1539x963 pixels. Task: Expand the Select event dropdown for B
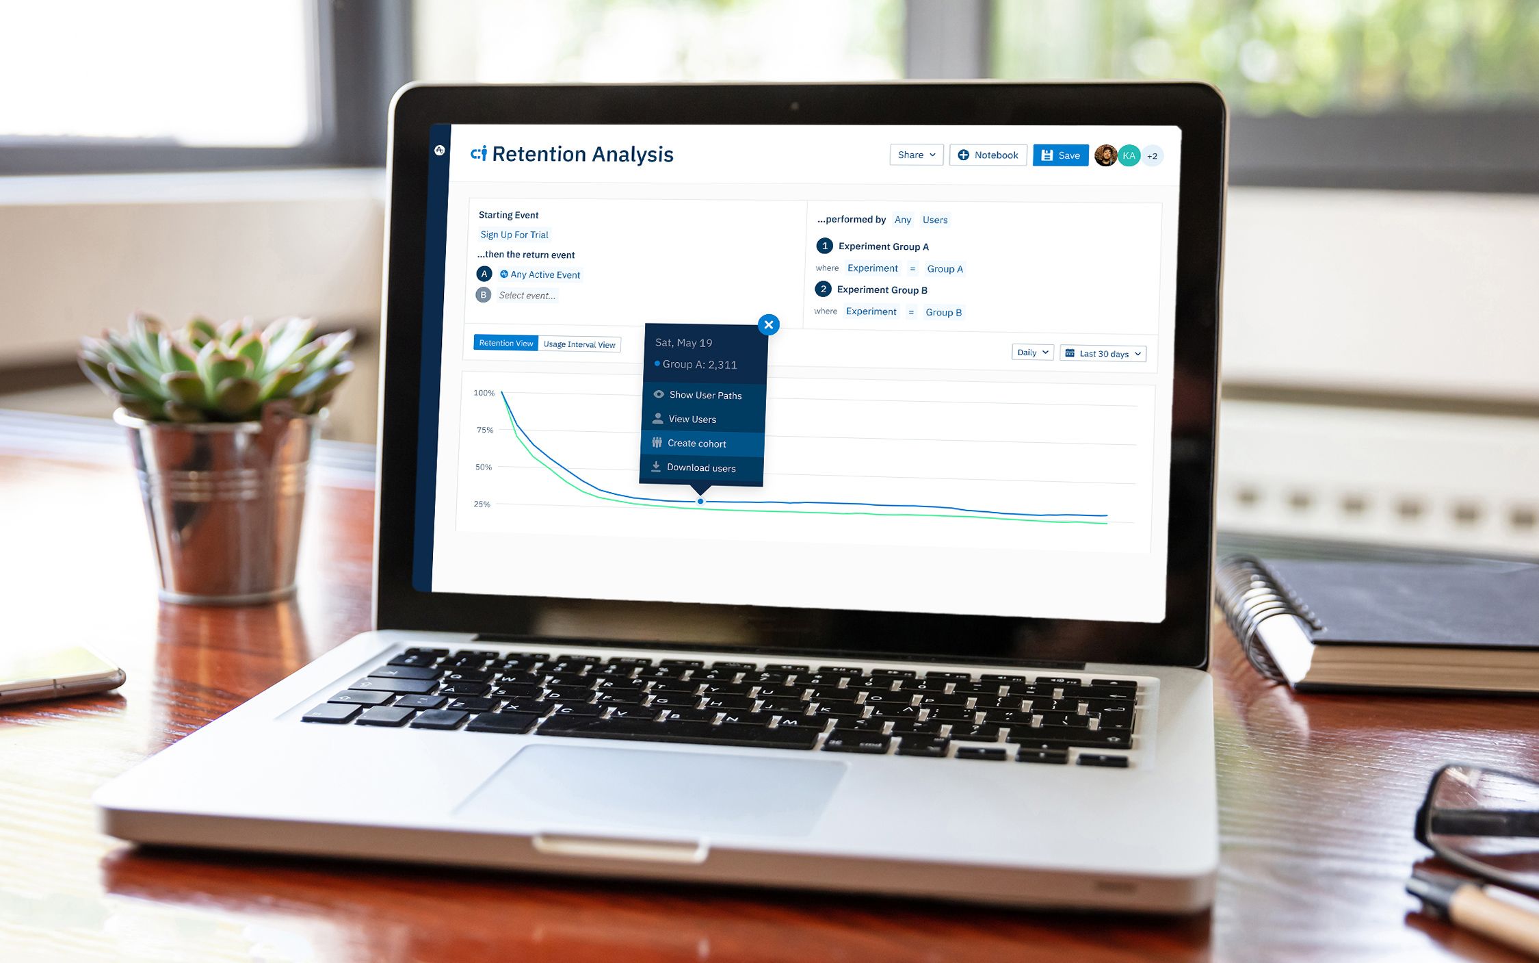pyautogui.click(x=527, y=295)
